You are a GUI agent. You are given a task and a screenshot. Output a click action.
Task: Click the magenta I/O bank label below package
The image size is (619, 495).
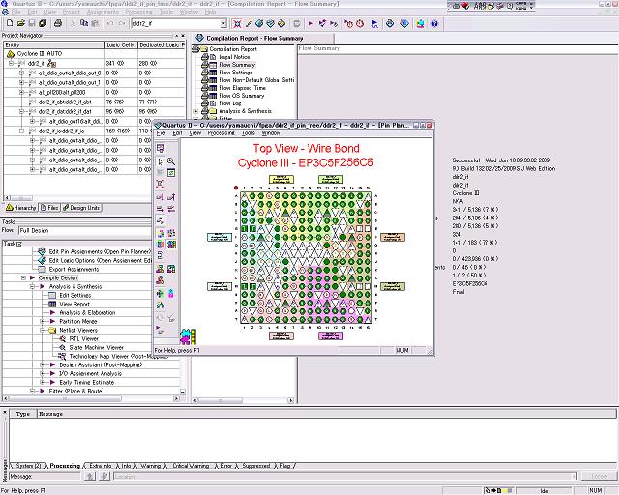(x=331, y=335)
